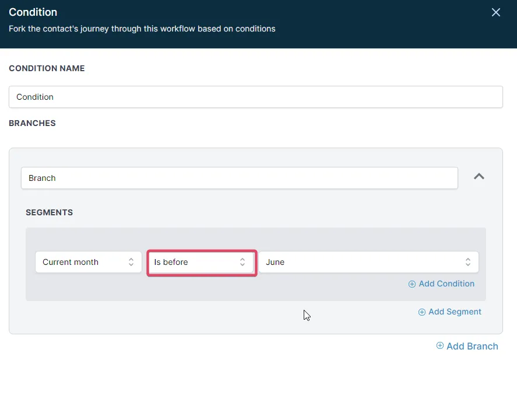Click the arrows icon on the Is before selector
Viewport: 517px width, 402px height.
pyautogui.click(x=242, y=263)
